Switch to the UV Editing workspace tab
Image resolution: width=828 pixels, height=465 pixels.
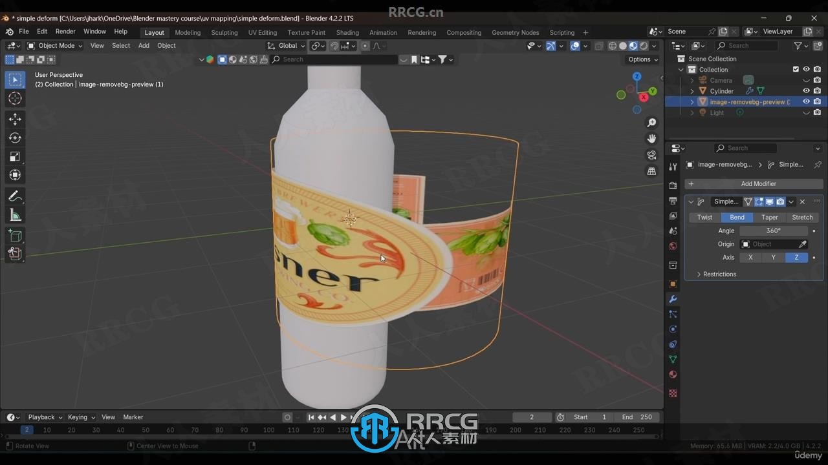click(x=262, y=32)
